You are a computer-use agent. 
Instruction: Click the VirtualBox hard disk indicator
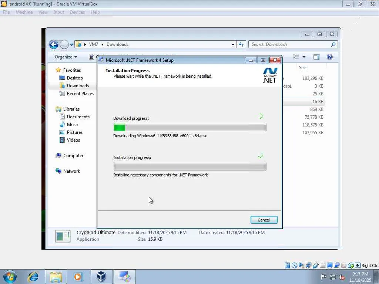point(287,266)
